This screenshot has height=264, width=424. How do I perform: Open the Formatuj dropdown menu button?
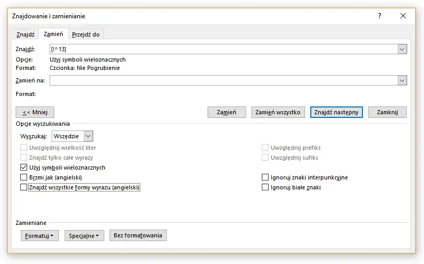40,235
